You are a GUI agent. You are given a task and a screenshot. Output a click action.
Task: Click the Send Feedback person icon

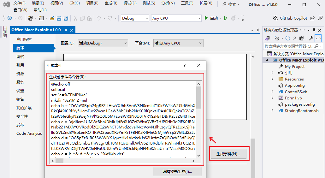pyautogui.click(x=320, y=18)
